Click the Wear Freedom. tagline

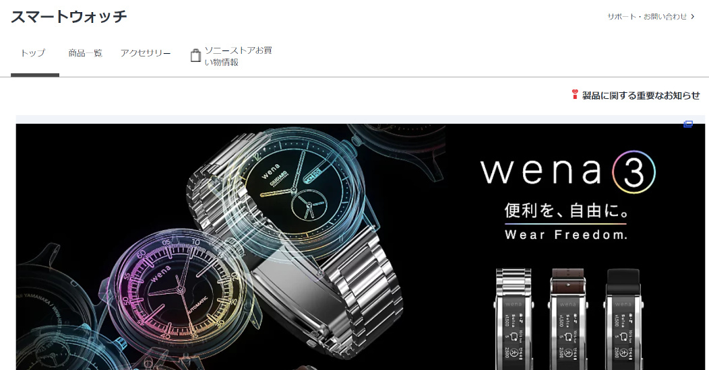(566, 235)
